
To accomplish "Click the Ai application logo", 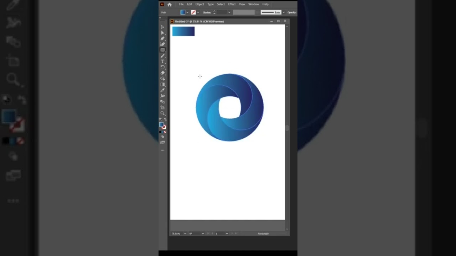I will (x=162, y=4).
